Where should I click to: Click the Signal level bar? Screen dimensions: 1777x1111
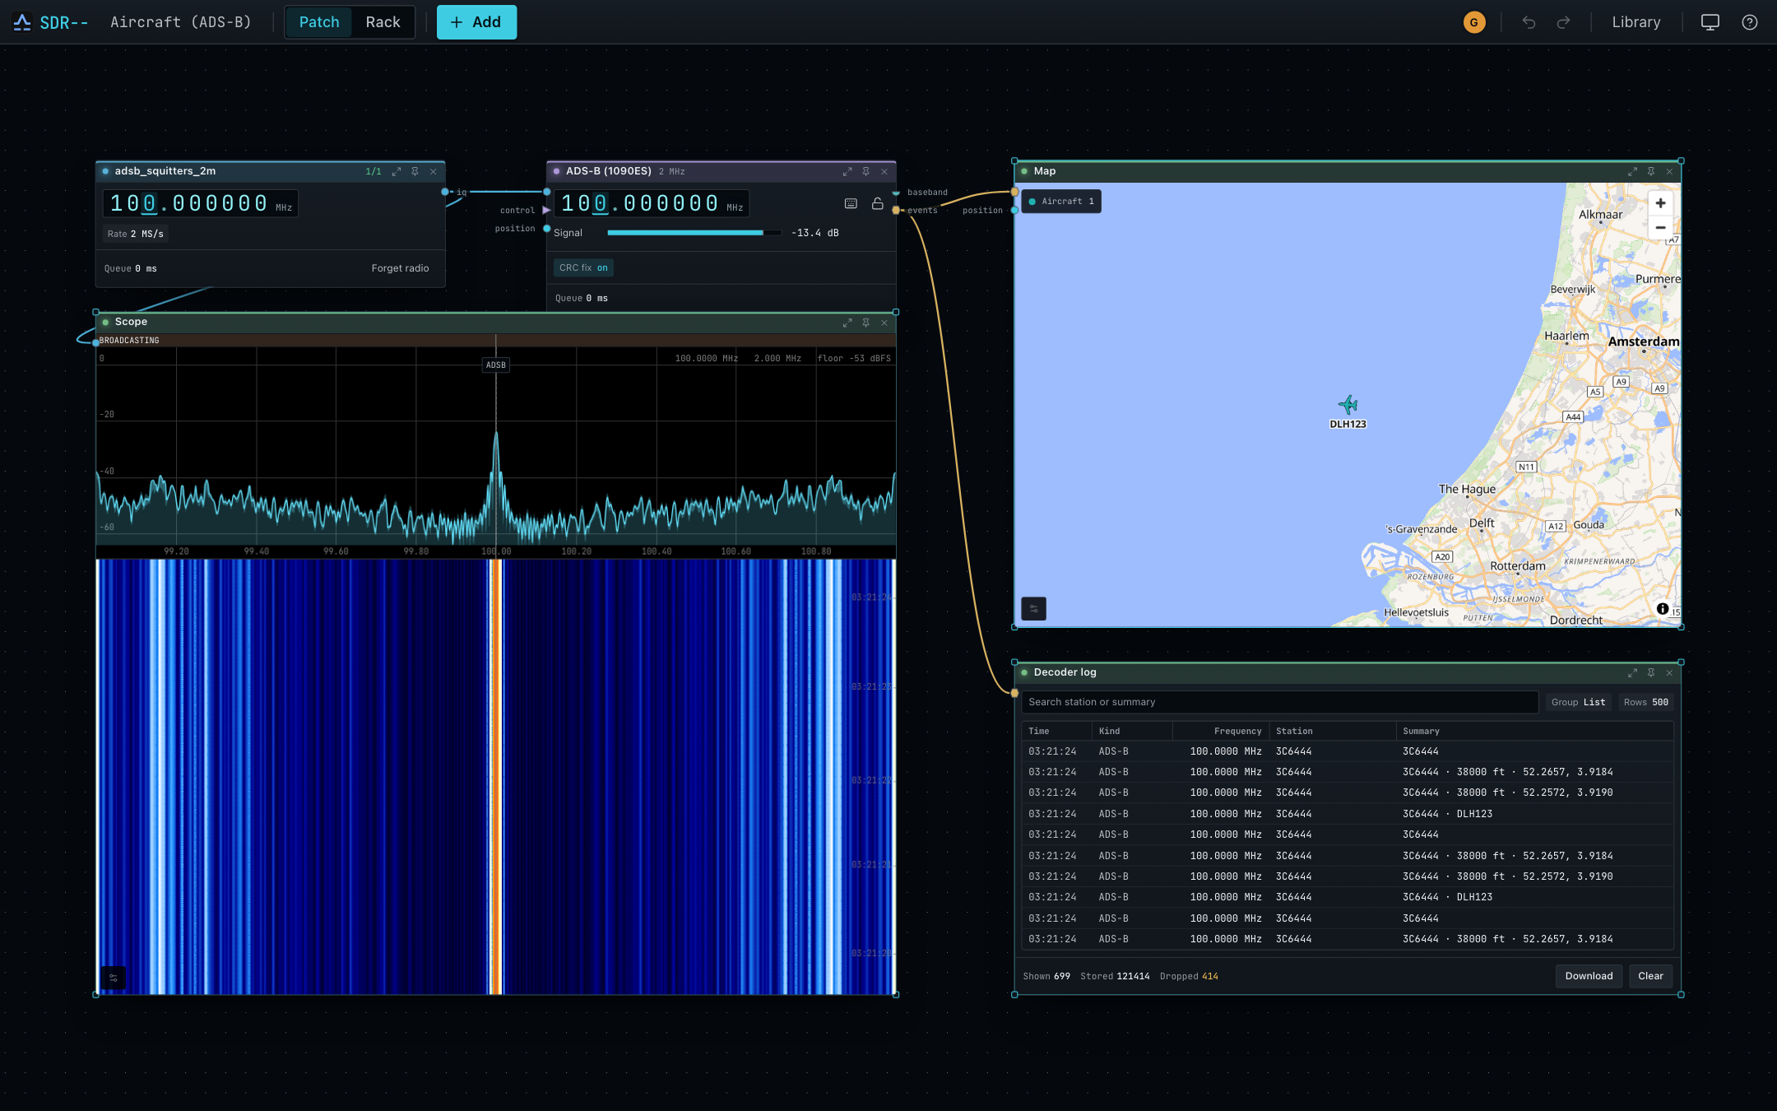[x=694, y=233]
